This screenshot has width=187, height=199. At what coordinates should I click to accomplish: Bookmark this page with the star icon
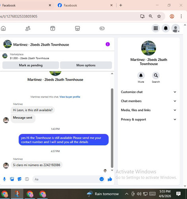(x=159, y=16)
